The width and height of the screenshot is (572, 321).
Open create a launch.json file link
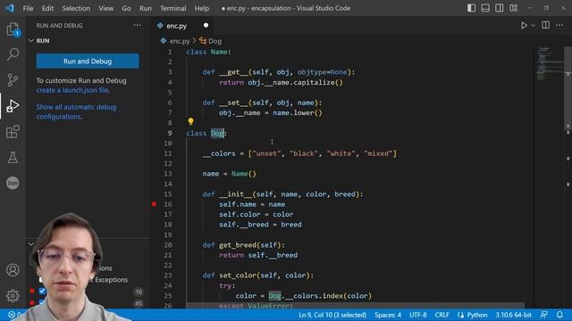[73, 90]
